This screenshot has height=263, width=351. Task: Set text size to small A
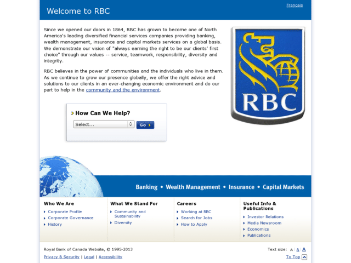tap(291, 250)
